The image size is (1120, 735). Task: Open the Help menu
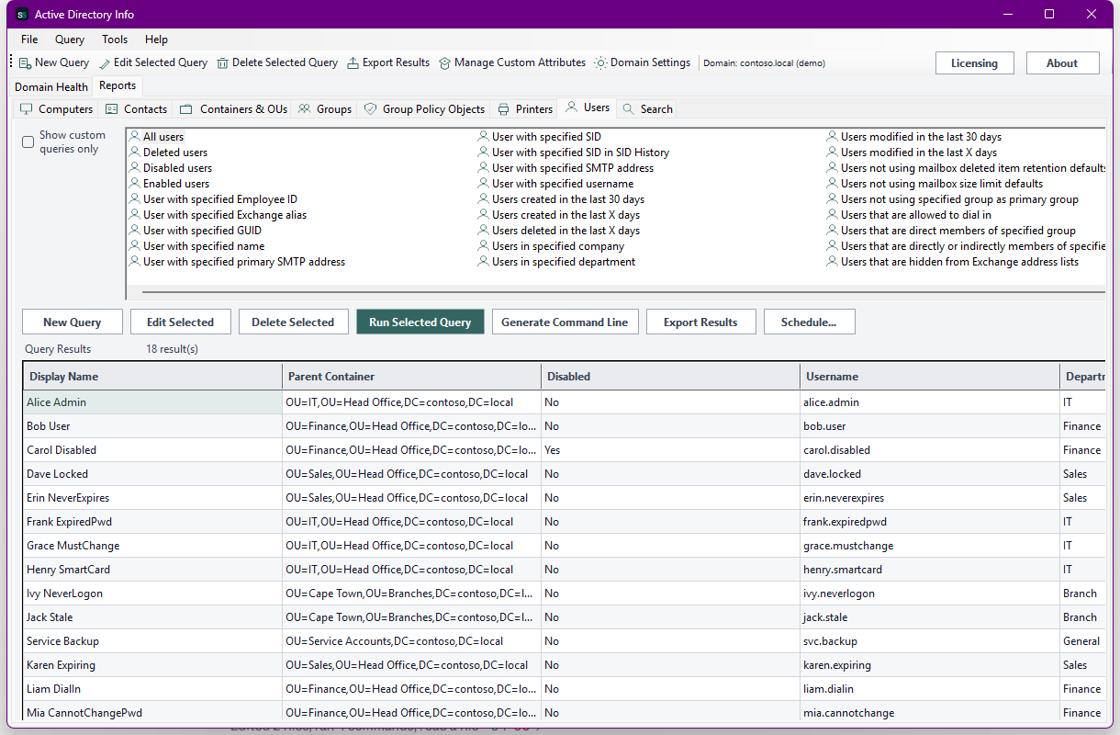point(157,40)
